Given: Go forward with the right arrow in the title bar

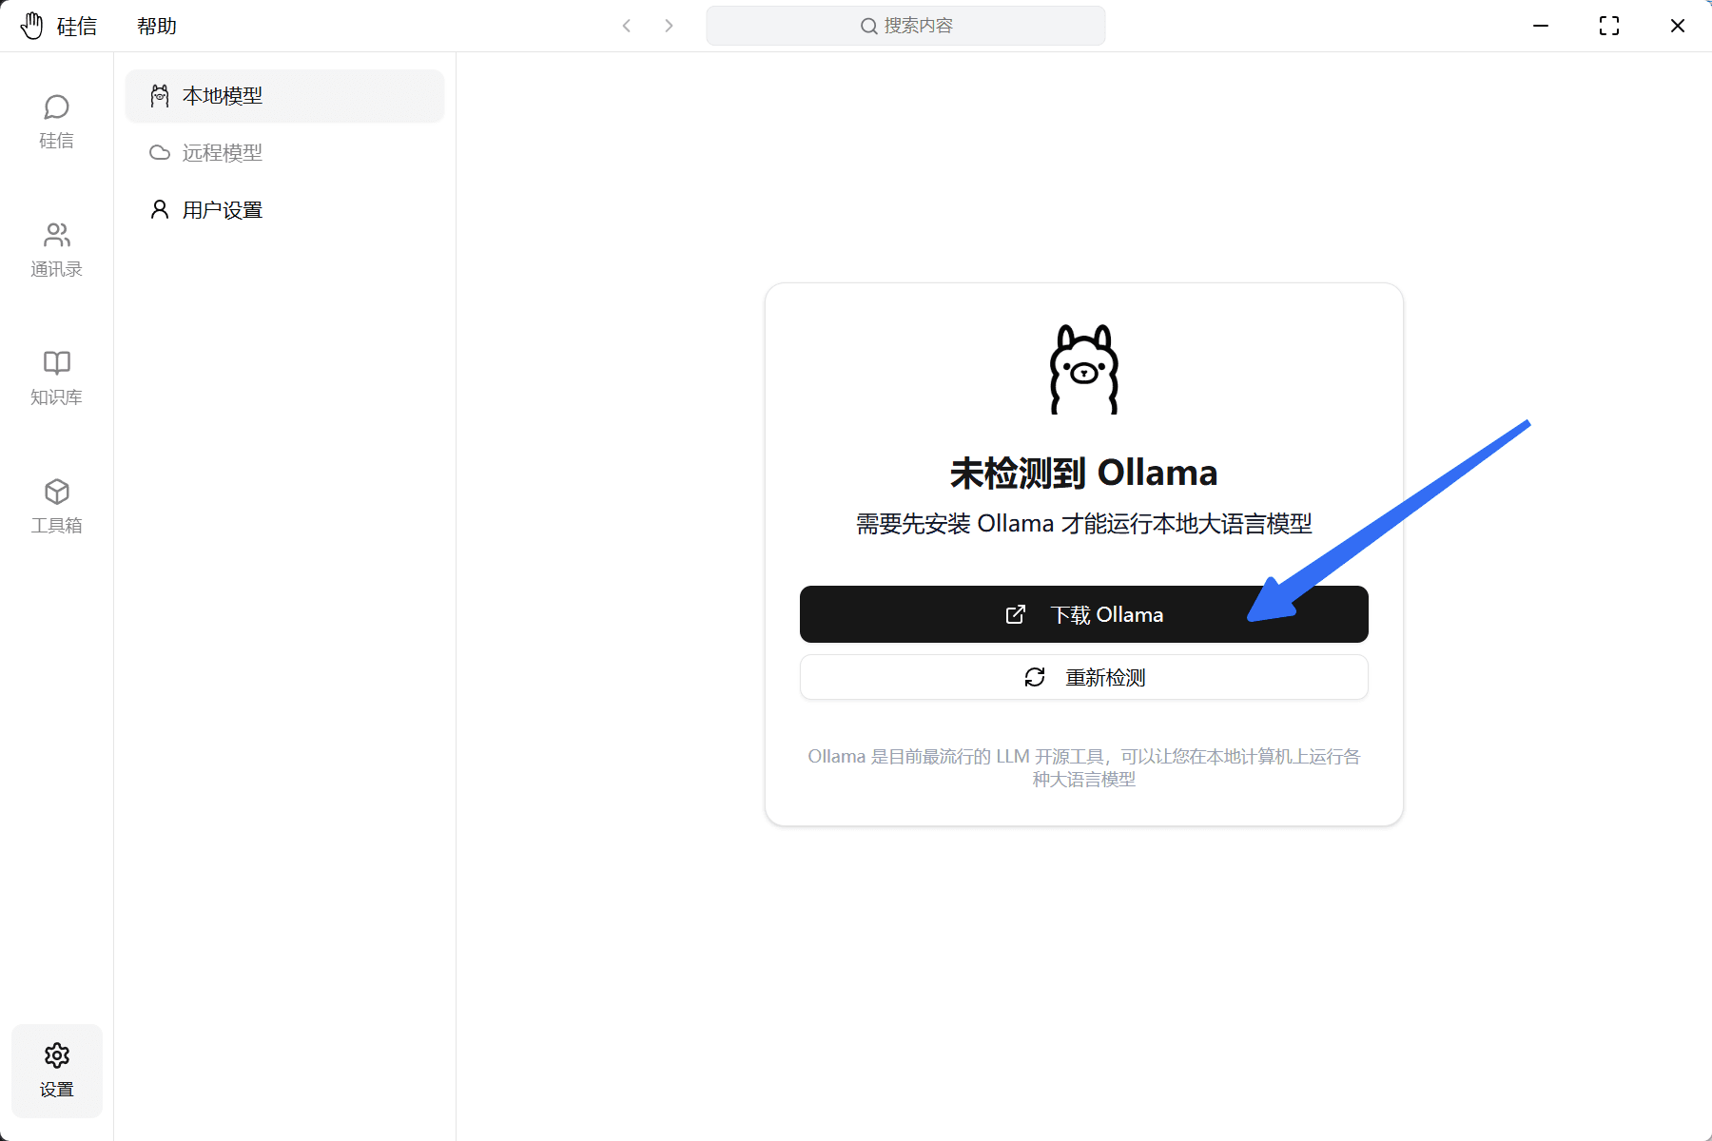Looking at the screenshot, I should 669,26.
